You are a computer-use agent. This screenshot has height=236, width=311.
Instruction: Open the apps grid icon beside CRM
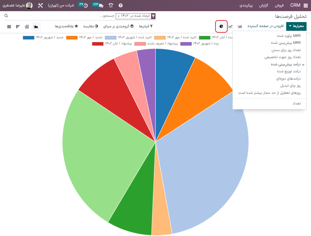[x=305, y=5]
